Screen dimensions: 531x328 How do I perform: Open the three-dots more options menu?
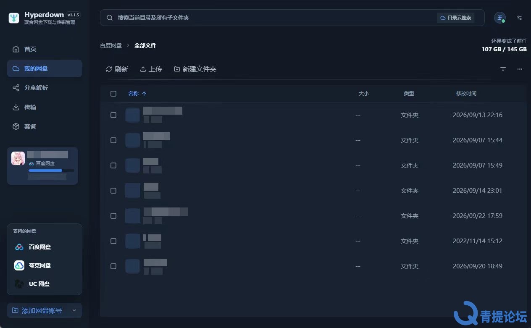520,69
